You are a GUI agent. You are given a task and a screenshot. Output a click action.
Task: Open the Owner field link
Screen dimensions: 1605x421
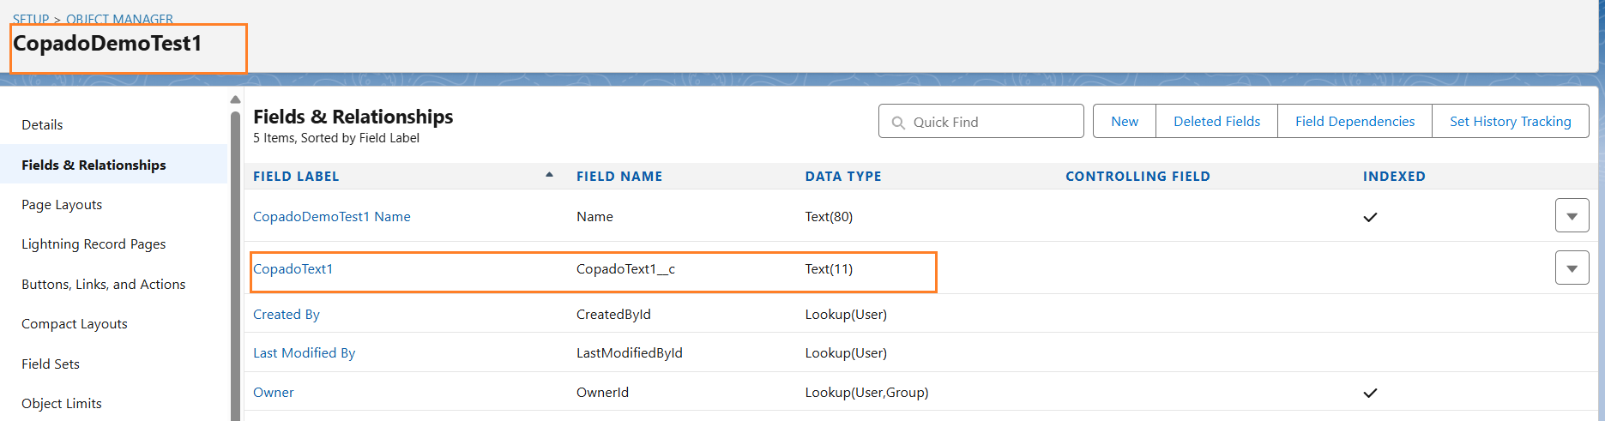point(273,392)
